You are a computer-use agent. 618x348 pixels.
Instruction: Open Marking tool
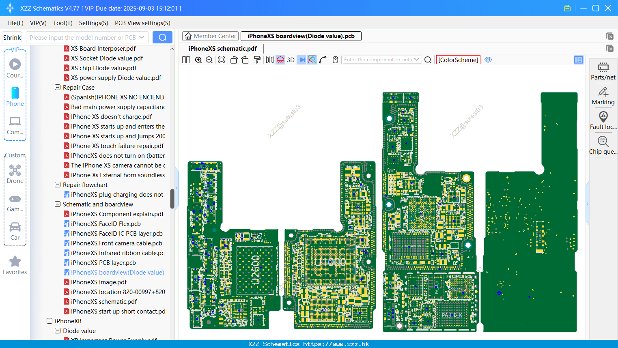603,96
